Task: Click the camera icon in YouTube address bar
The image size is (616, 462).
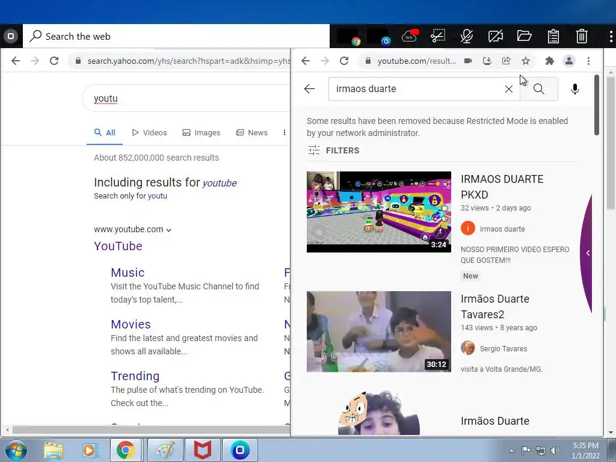Action: click(x=468, y=61)
